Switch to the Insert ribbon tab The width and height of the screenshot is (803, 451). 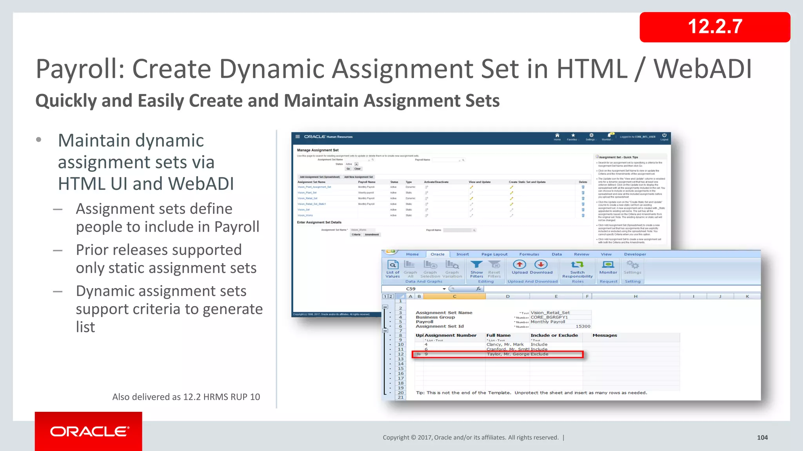pos(463,254)
